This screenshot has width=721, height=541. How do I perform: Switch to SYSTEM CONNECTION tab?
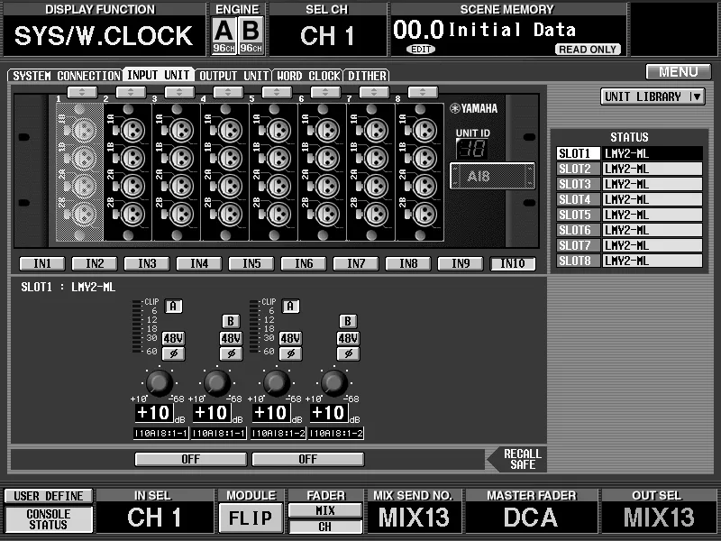65,76
